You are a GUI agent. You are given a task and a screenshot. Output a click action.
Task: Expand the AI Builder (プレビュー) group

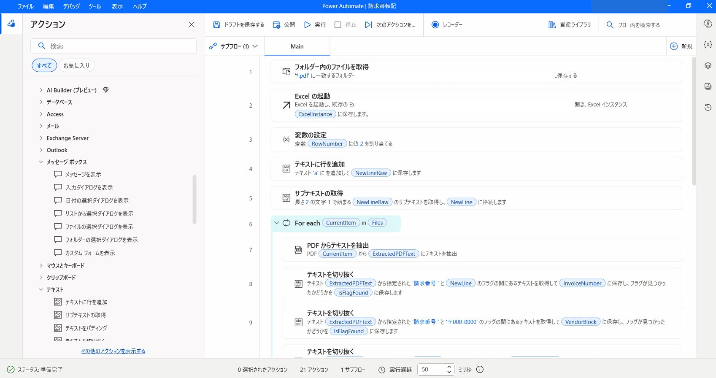click(41, 90)
